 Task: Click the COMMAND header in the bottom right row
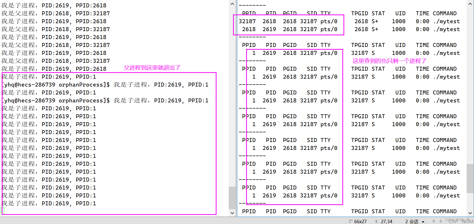pyautogui.click(x=445, y=211)
